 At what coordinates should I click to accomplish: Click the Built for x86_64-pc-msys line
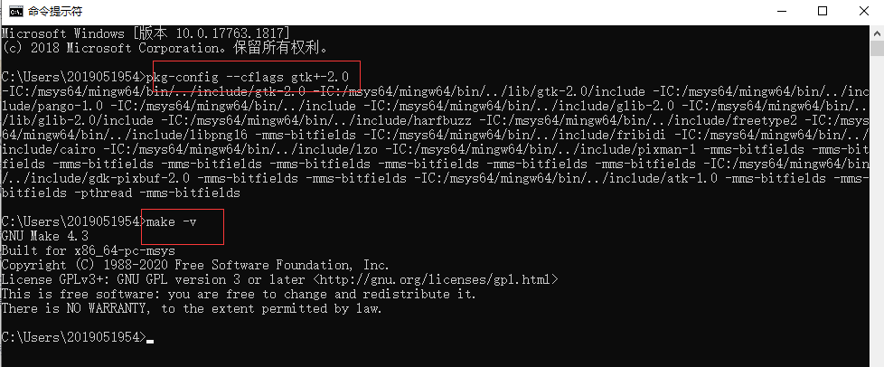pos(89,251)
